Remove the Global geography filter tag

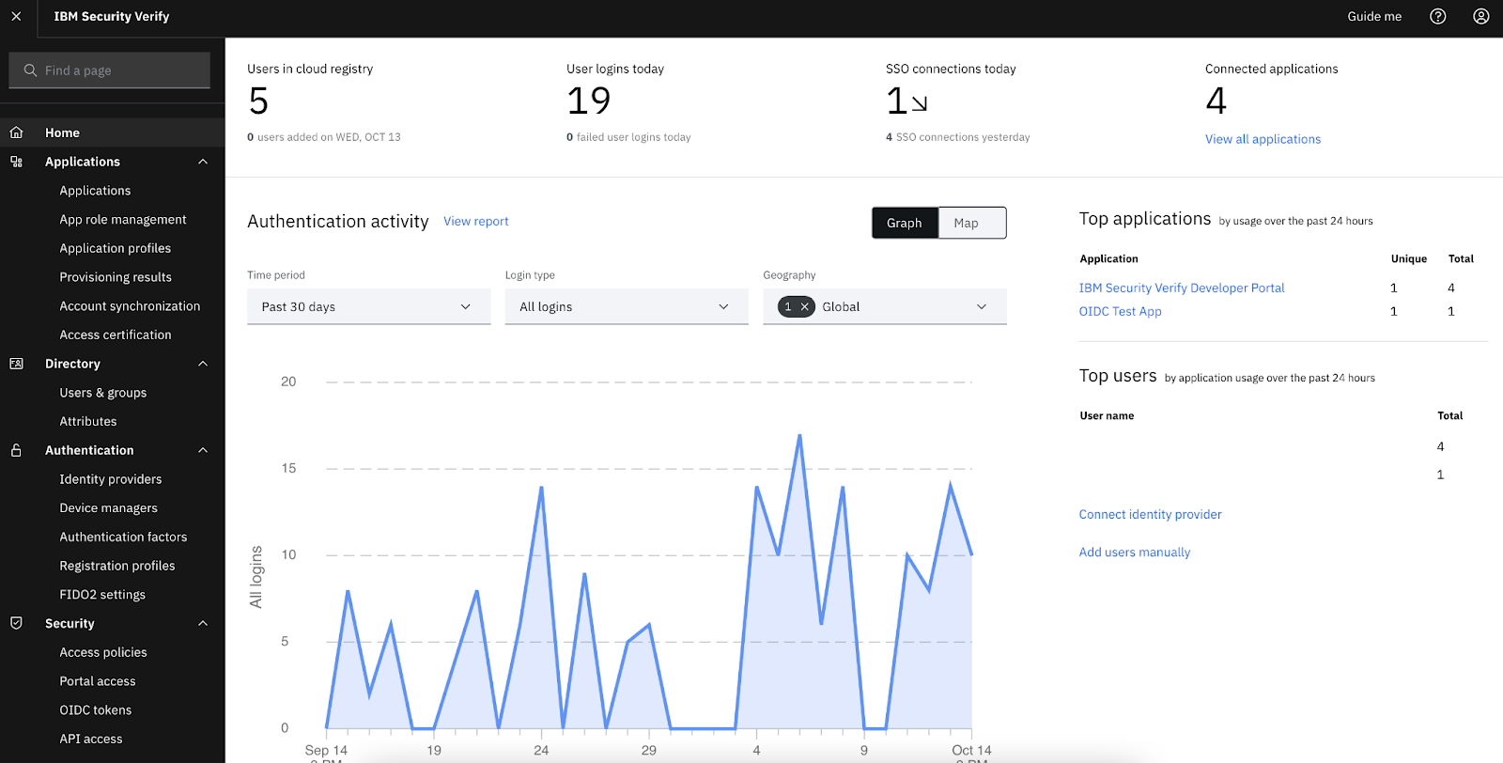point(804,306)
